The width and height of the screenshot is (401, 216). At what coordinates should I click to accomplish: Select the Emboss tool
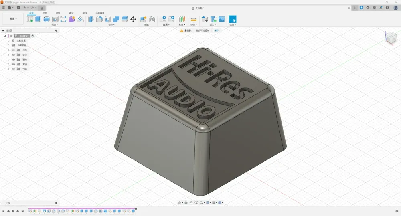click(80, 19)
